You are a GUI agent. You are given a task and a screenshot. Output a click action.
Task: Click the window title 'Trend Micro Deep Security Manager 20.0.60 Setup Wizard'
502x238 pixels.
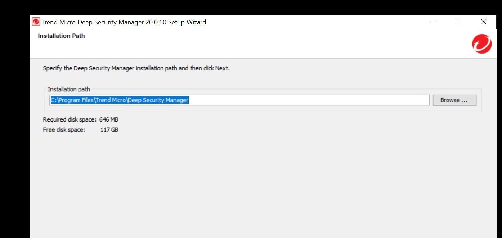[x=124, y=22]
